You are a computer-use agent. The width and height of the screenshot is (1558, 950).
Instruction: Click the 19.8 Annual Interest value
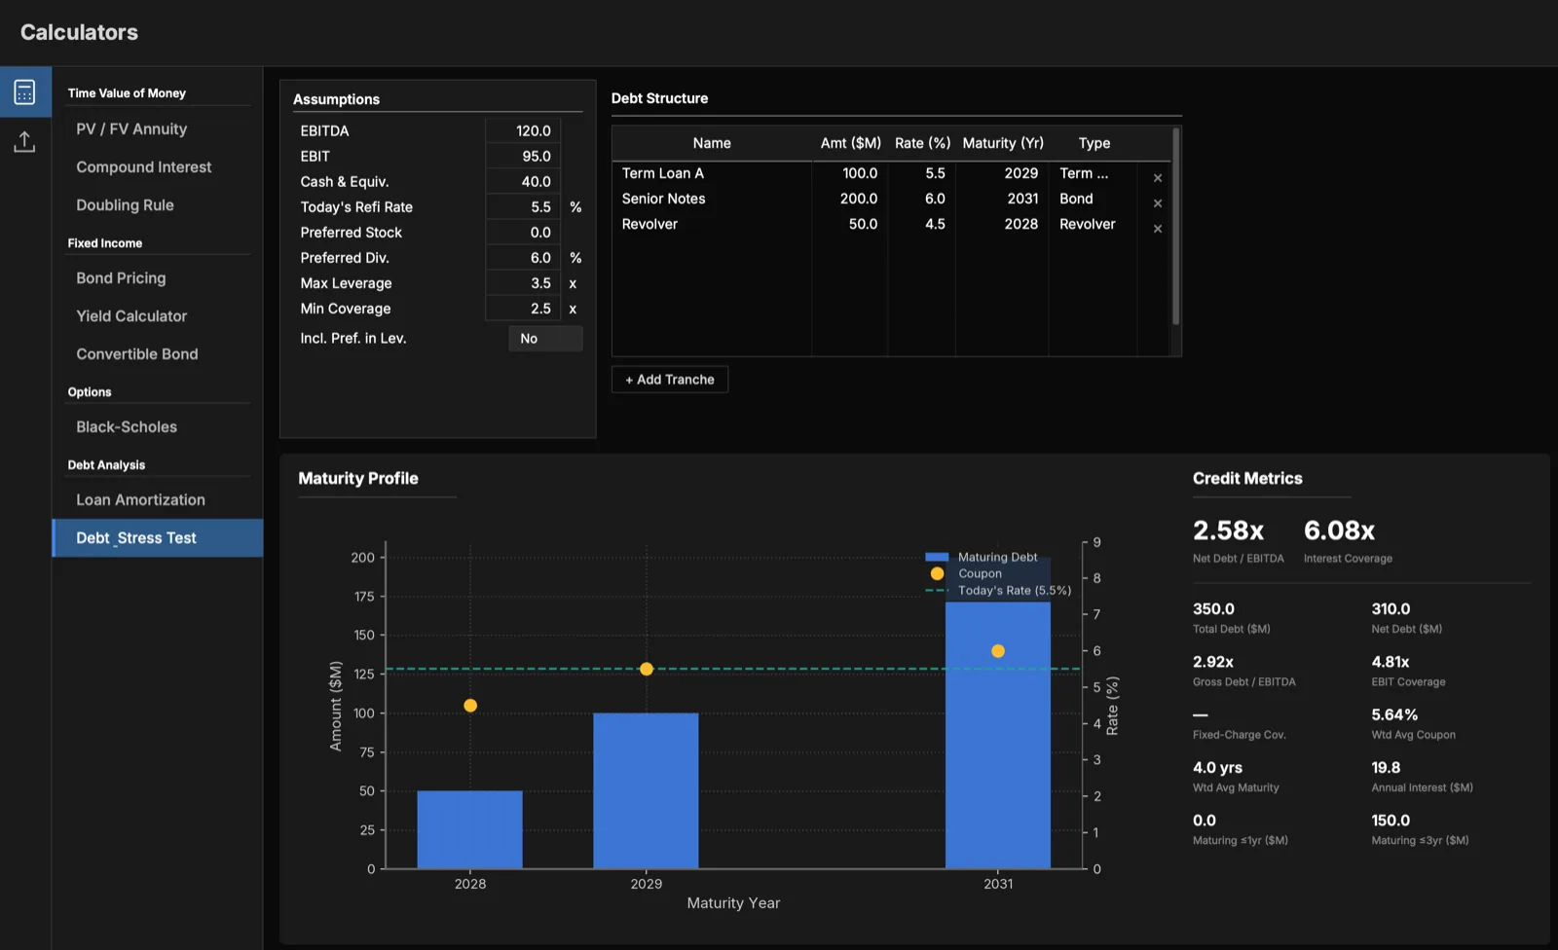click(1386, 768)
